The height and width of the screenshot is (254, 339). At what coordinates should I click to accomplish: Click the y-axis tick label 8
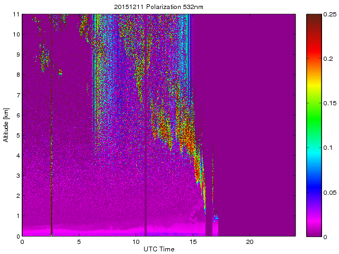pyautogui.click(x=17, y=75)
